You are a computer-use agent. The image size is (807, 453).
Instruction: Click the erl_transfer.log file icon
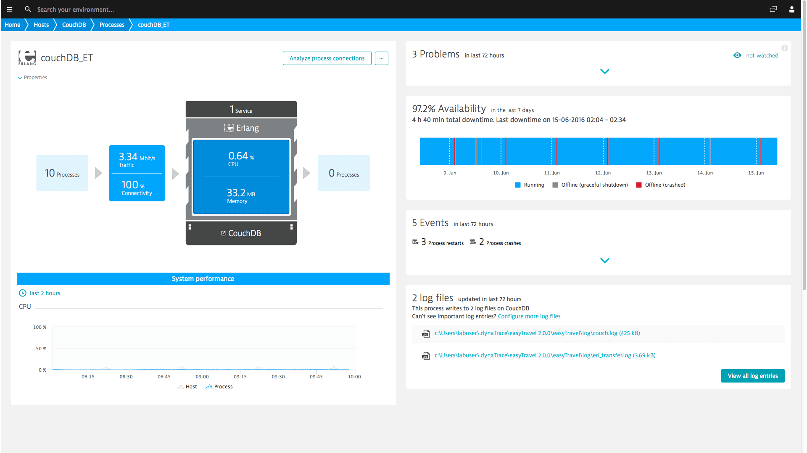(x=426, y=356)
